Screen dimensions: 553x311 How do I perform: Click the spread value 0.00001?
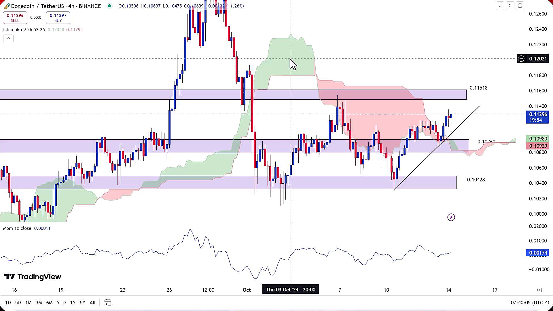click(x=37, y=18)
